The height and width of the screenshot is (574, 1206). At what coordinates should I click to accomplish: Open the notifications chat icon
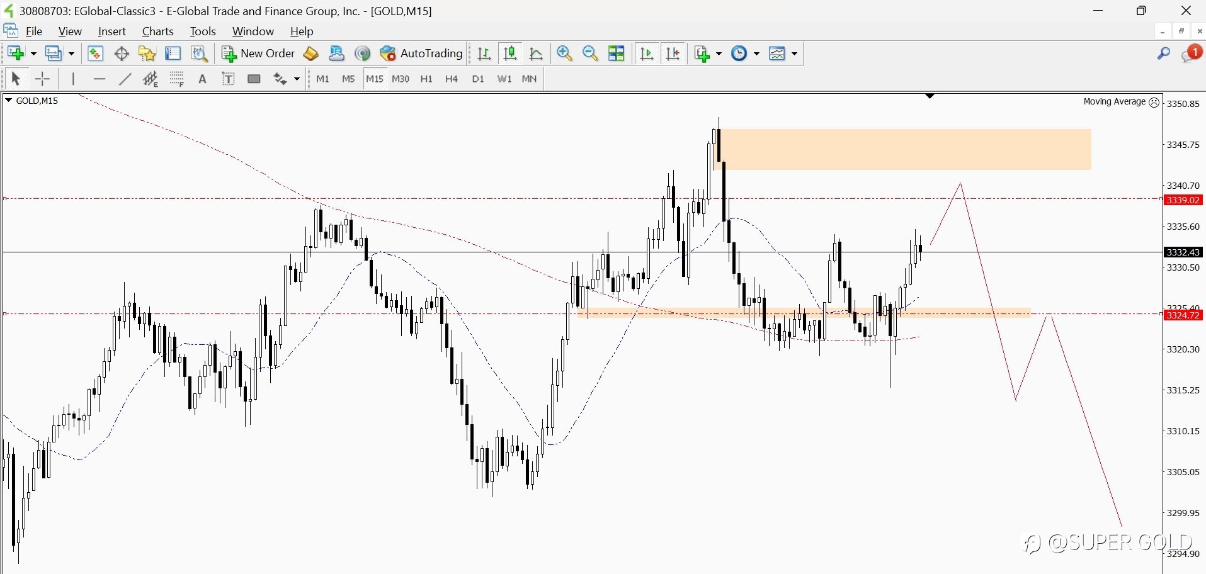tap(1192, 53)
